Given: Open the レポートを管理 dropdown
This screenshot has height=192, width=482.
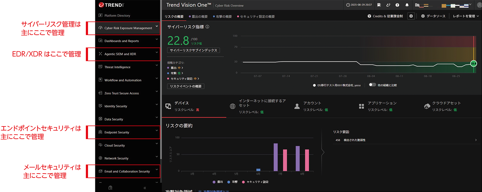Looking at the screenshot, I should pos(466,16).
